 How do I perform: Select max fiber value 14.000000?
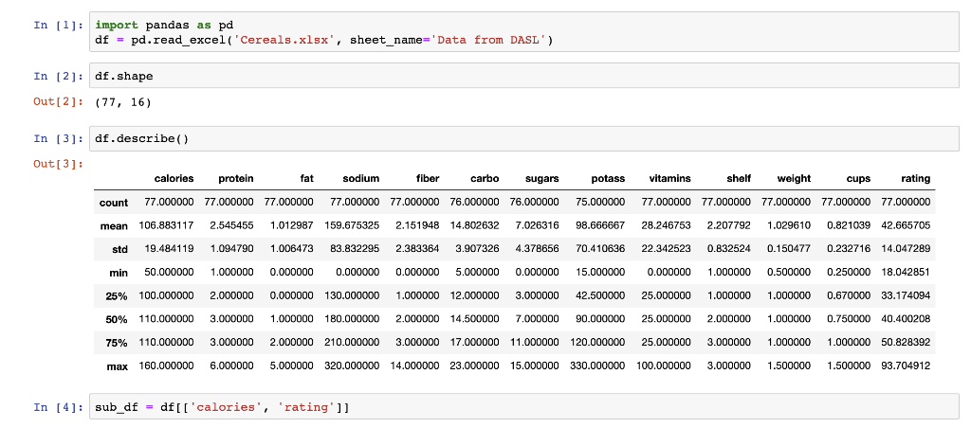[x=414, y=366]
